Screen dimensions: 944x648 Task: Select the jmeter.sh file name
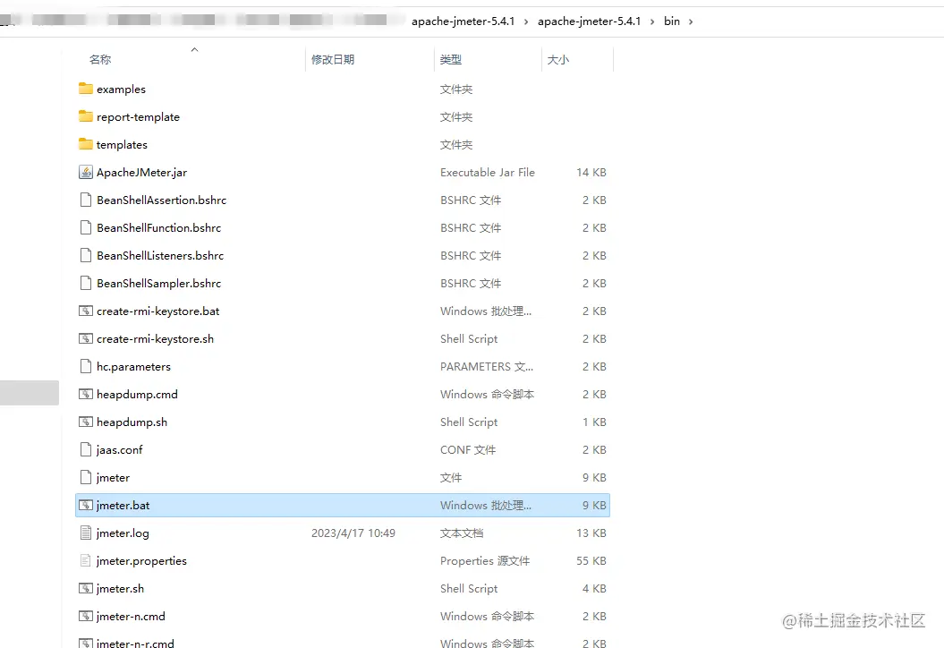(x=121, y=588)
